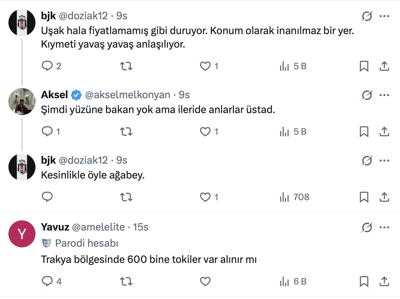Repost Aksel's reply tweet

[x=126, y=132]
